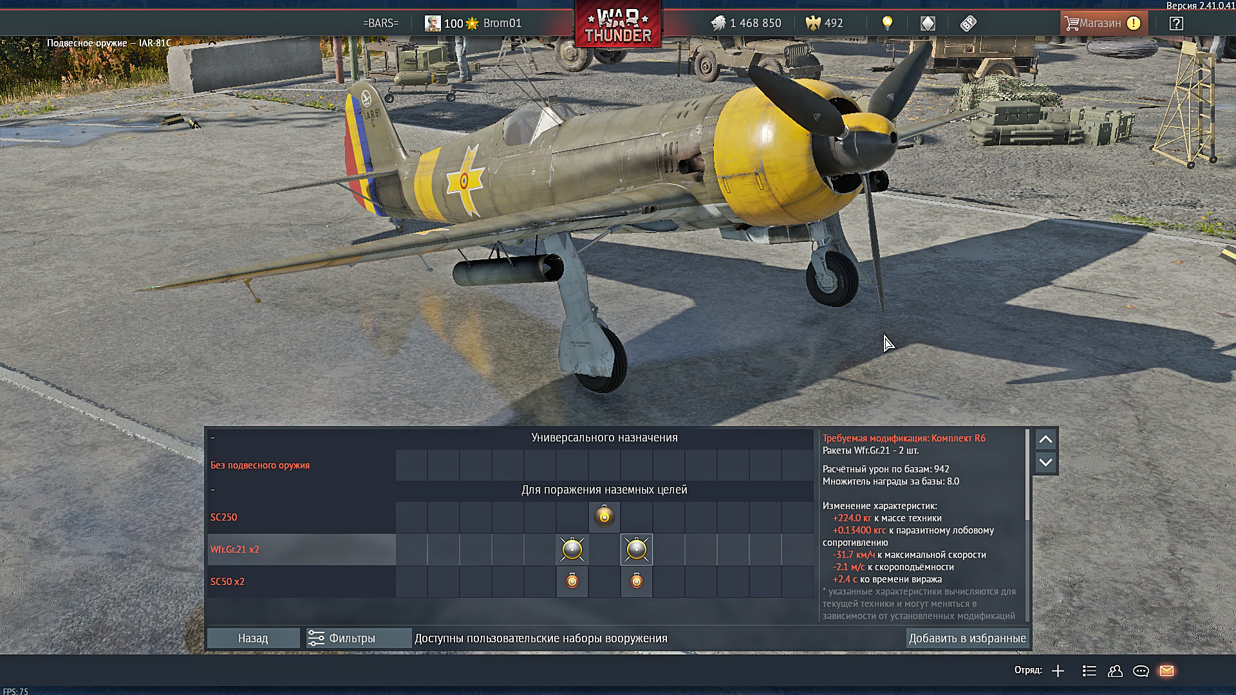
Task: Open the diamond-shaped warbond icon
Action: [928, 24]
